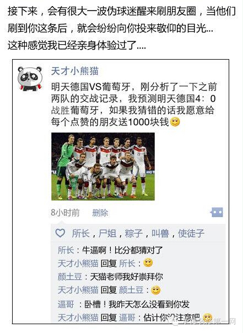The image size is (243, 333).
Task: Open 所长 in the likes list
Action: click(x=80, y=234)
